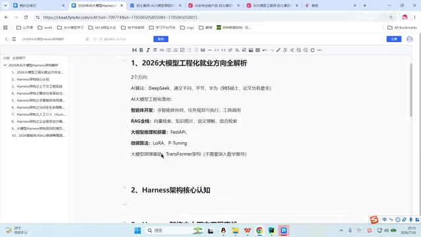Open the browser tab search dropdown
Screen dimensions: 421x237
5,6
